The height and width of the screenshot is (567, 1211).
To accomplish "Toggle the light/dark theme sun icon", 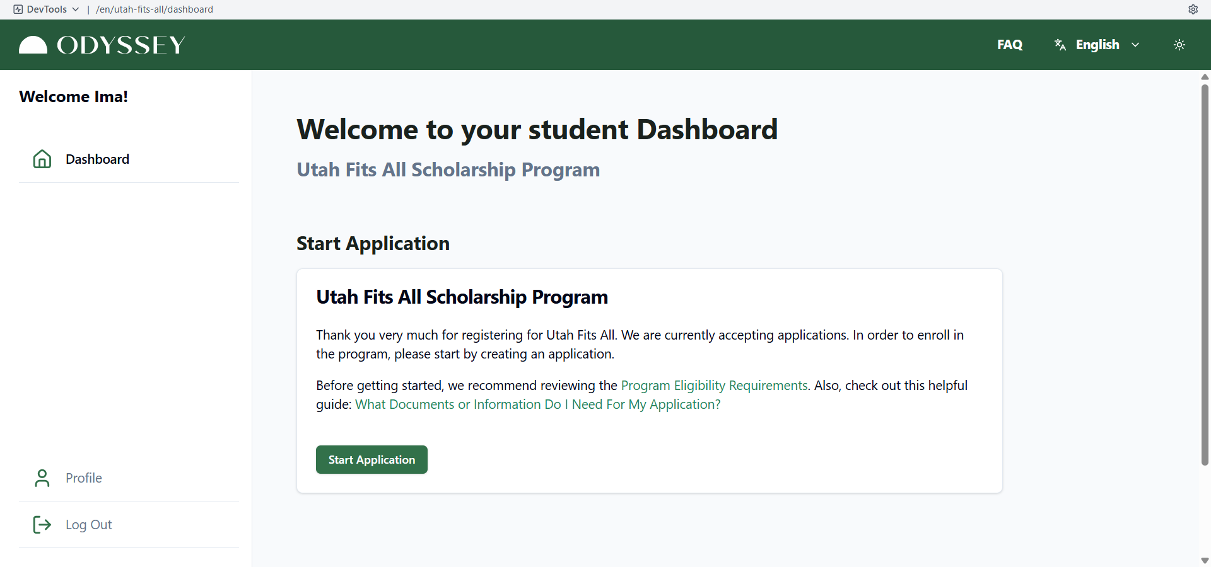I will click(x=1179, y=45).
